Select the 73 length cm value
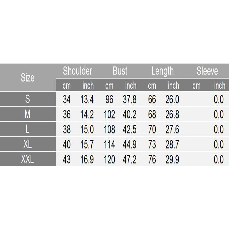The image size is (229, 229). (152, 145)
